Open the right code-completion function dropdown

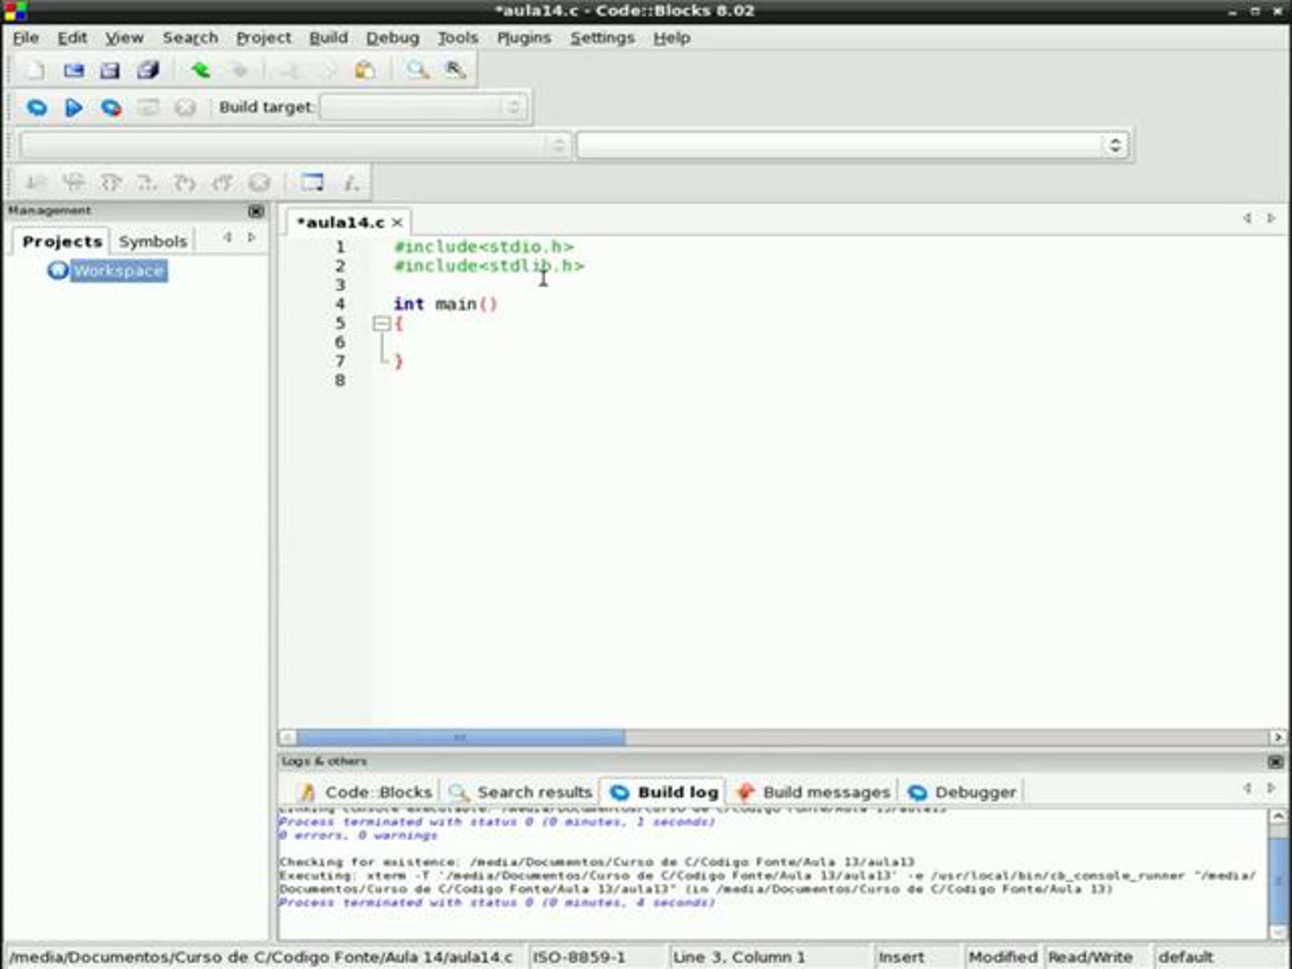click(852, 145)
